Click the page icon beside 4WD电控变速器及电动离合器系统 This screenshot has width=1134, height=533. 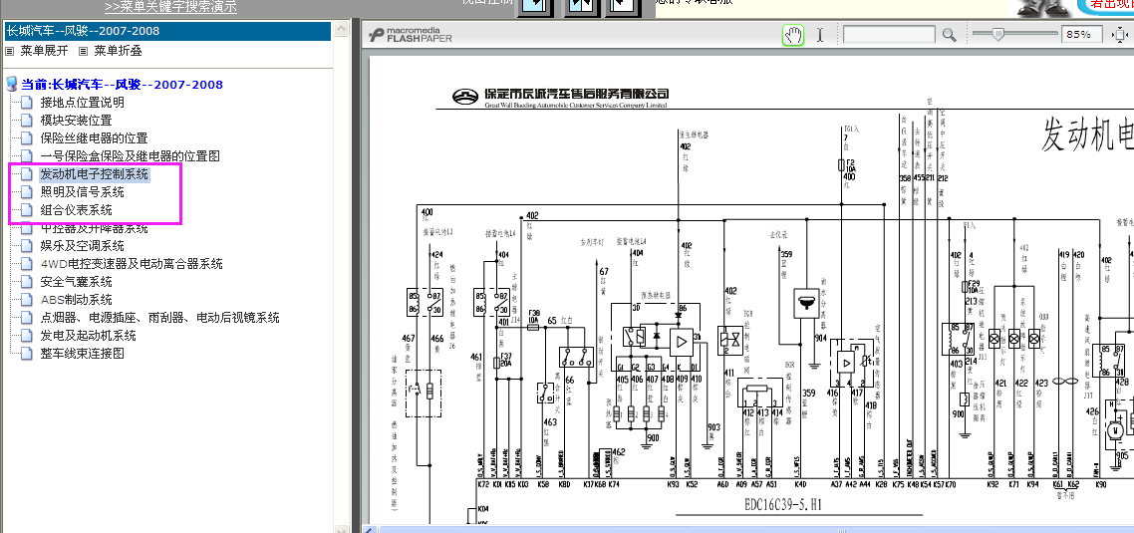tap(27, 264)
